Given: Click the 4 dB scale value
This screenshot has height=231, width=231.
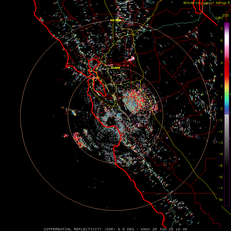Looking at the screenshot, I should point(222,63).
